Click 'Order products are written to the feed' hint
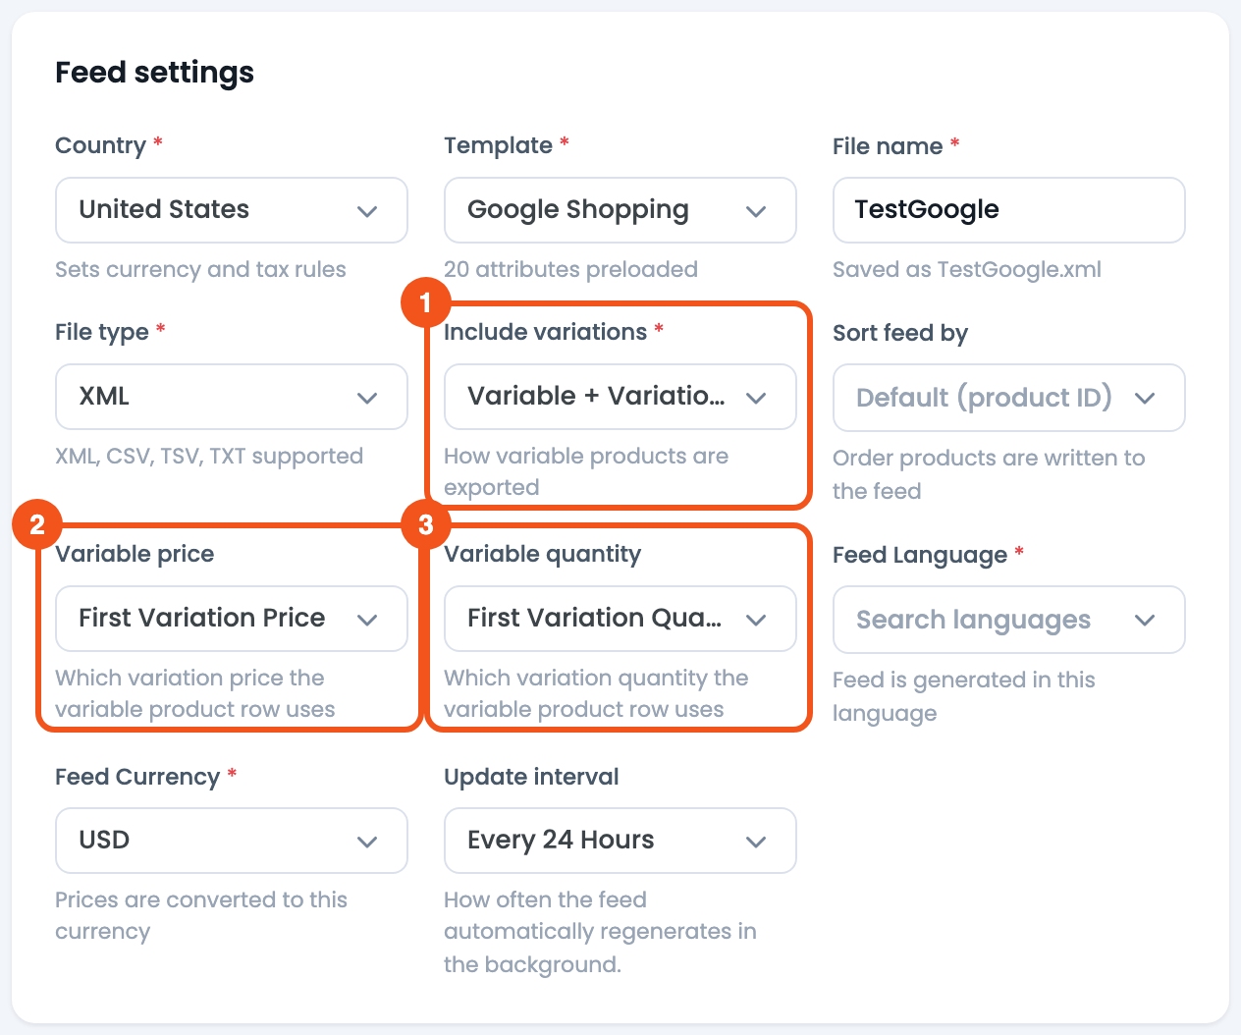1241x1035 pixels. click(989, 474)
